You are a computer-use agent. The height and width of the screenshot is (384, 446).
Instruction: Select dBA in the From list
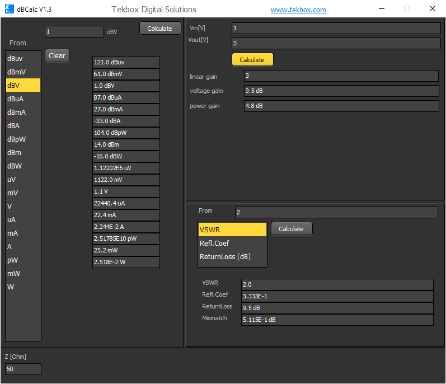[x=23, y=126]
